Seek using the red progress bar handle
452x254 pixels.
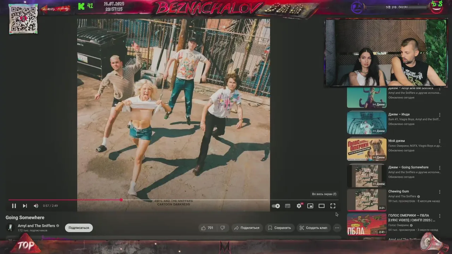coord(121,200)
